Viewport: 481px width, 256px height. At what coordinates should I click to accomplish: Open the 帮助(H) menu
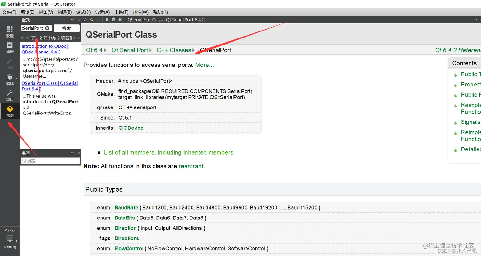pyautogui.click(x=160, y=12)
